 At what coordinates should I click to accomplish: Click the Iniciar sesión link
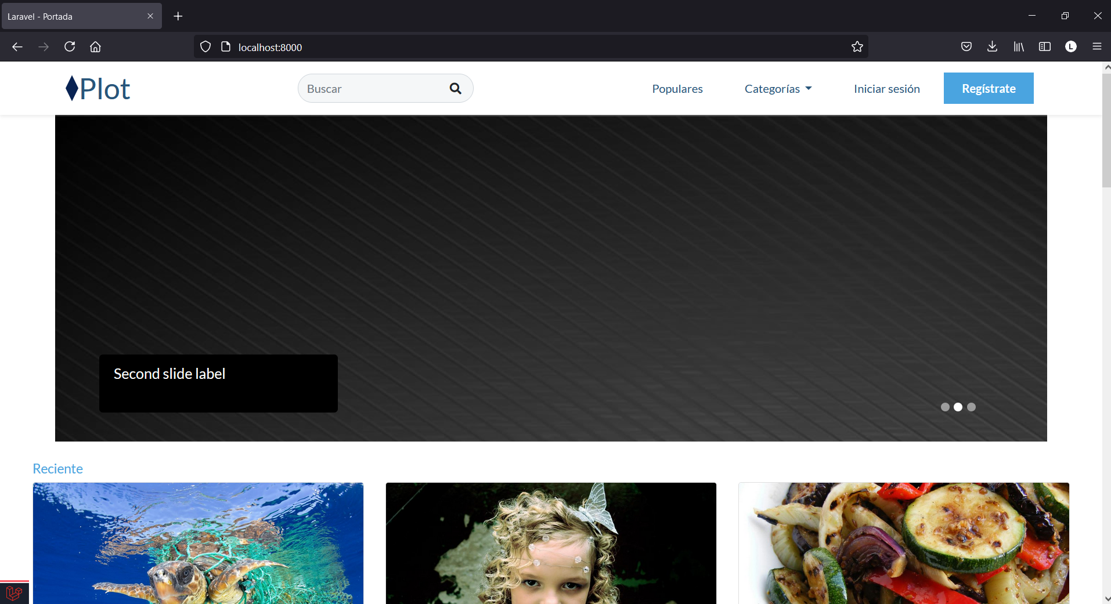point(886,89)
